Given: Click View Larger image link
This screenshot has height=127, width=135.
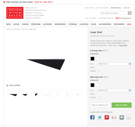Looking at the screenshot, I should (13, 85).
